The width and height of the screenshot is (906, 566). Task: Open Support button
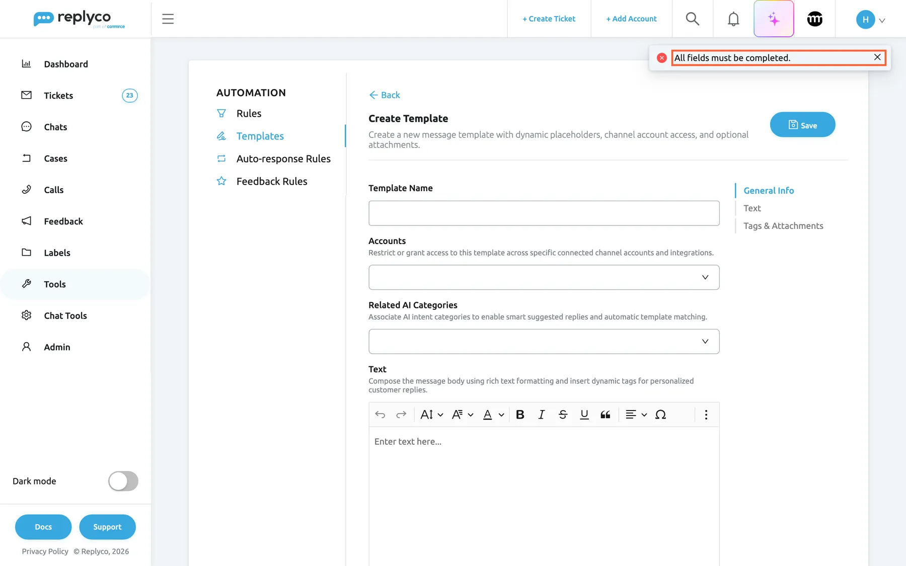pos(107,527)
